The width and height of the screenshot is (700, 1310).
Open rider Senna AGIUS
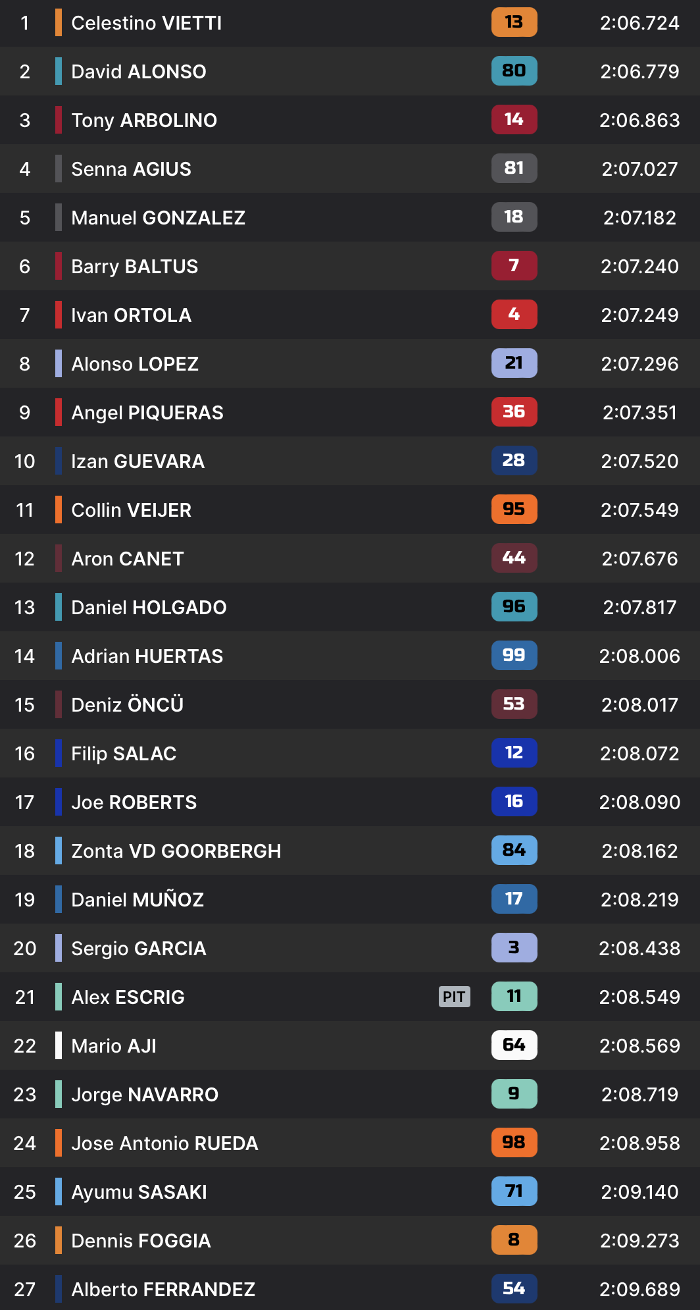pos(131,169)
